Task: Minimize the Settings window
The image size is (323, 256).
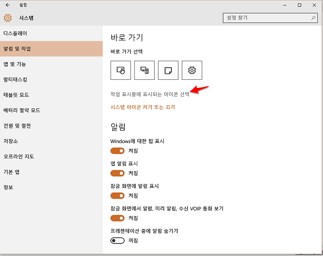Action: 285,5
